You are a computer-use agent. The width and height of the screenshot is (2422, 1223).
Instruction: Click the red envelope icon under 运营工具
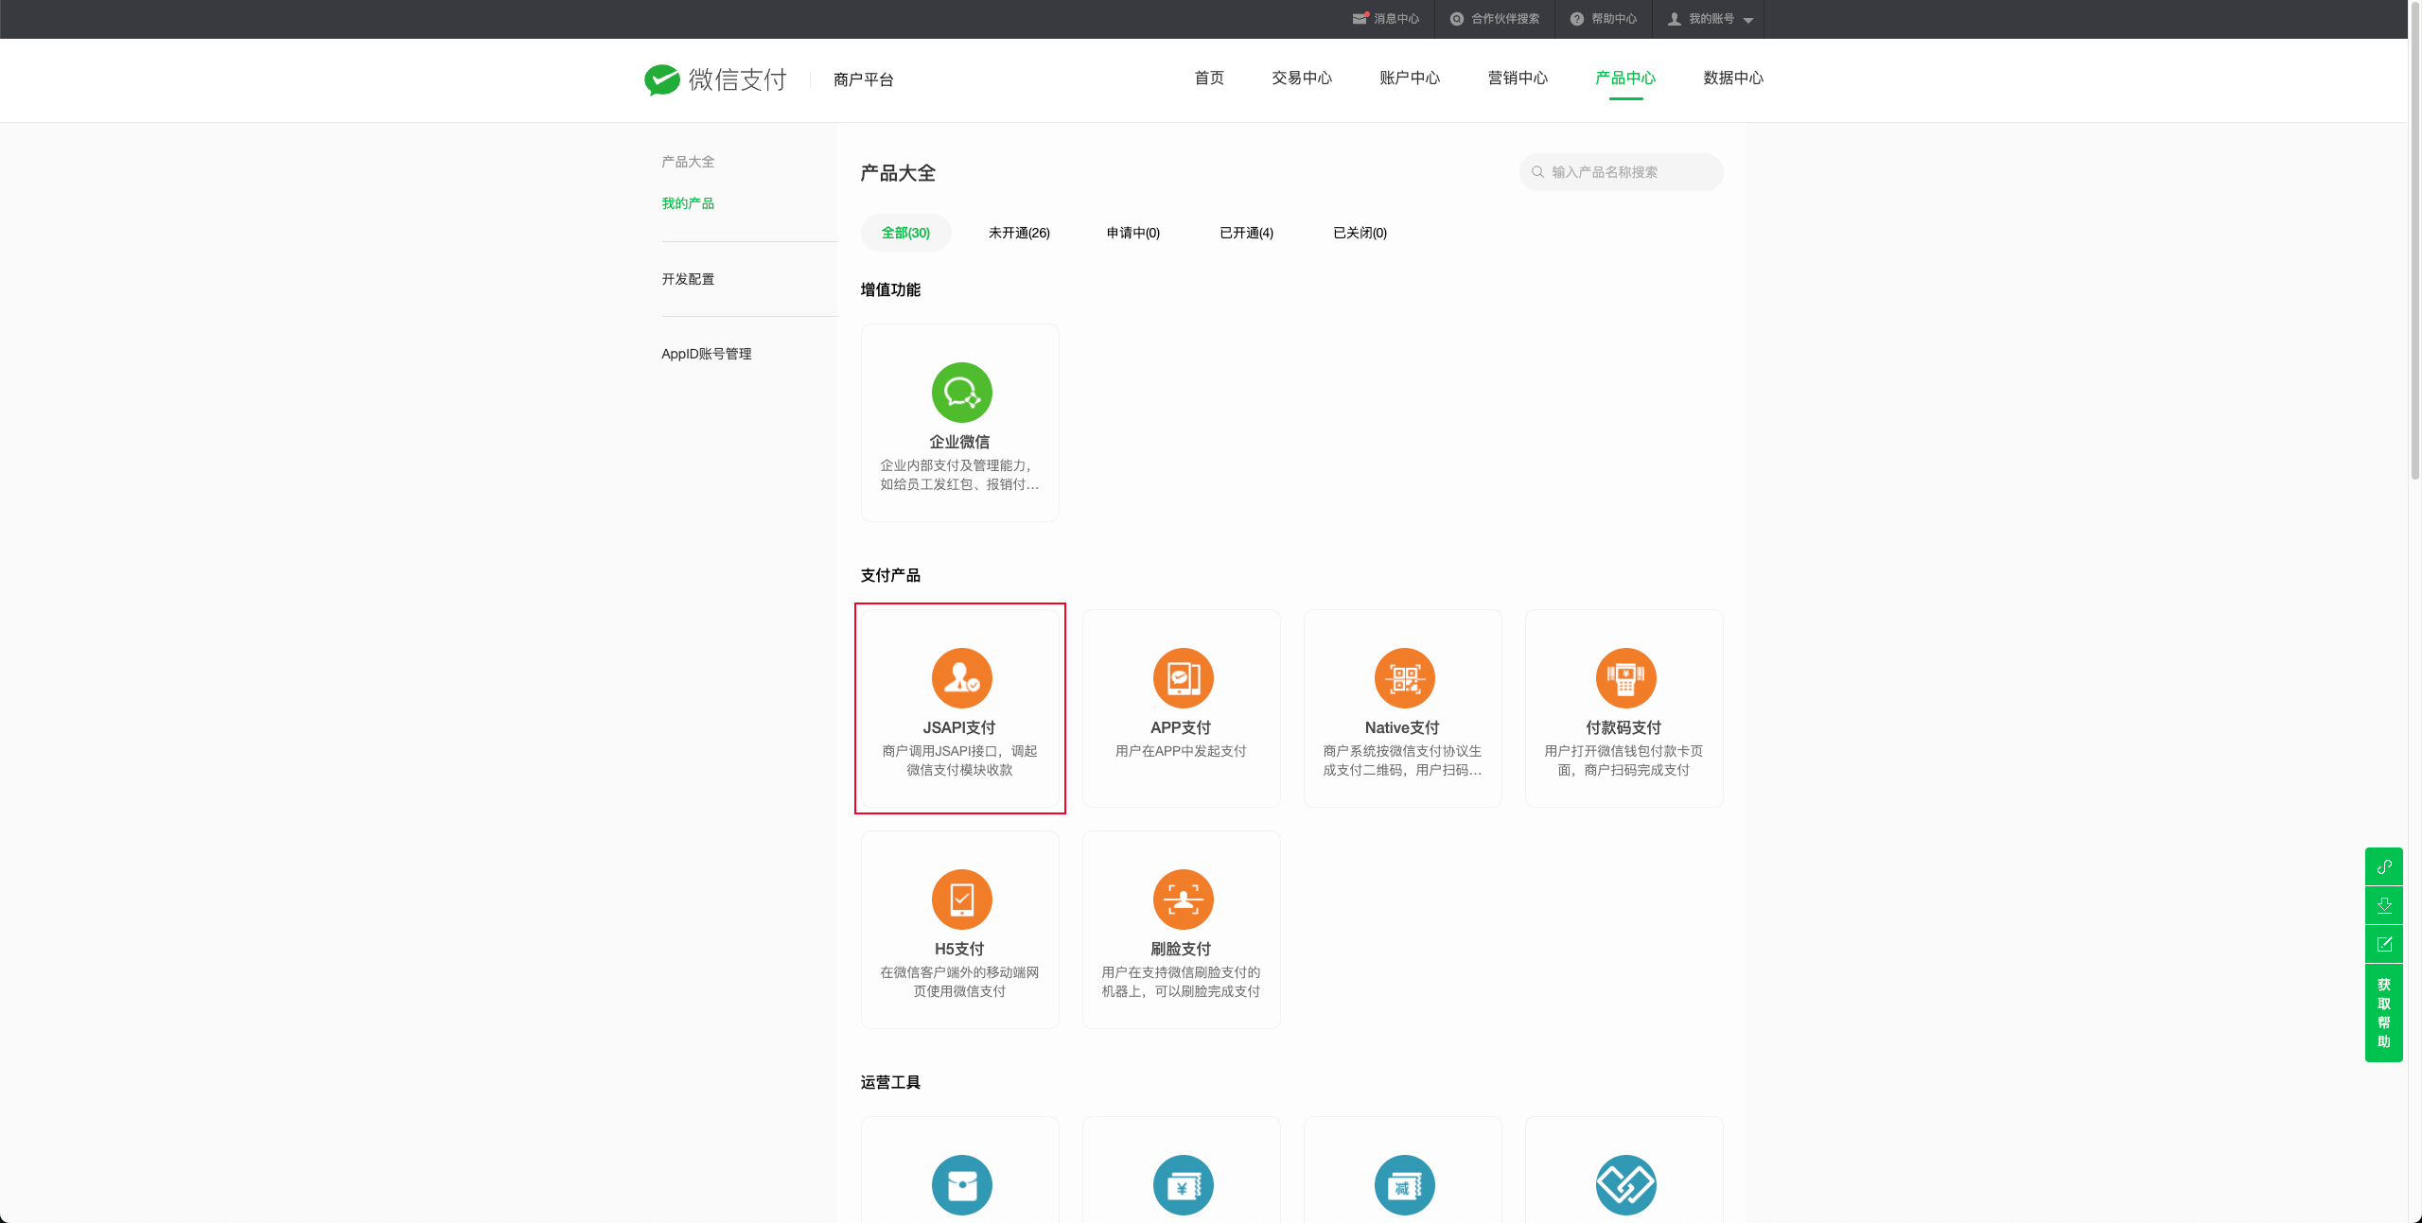tap(961, 1184)
